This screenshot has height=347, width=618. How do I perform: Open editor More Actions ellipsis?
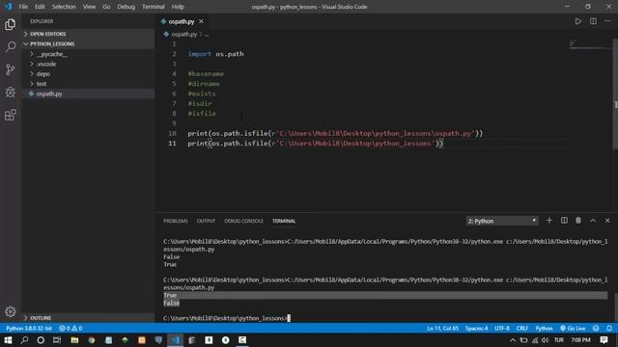click(607, 21)
